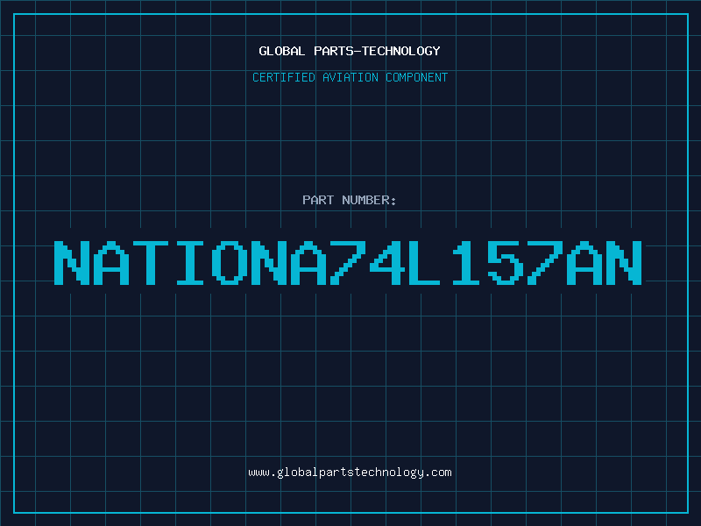The width and height of the screenshot is (701, 526).
Task: Select the word COMPONENT in the subtitle
Action: point(417,77)
